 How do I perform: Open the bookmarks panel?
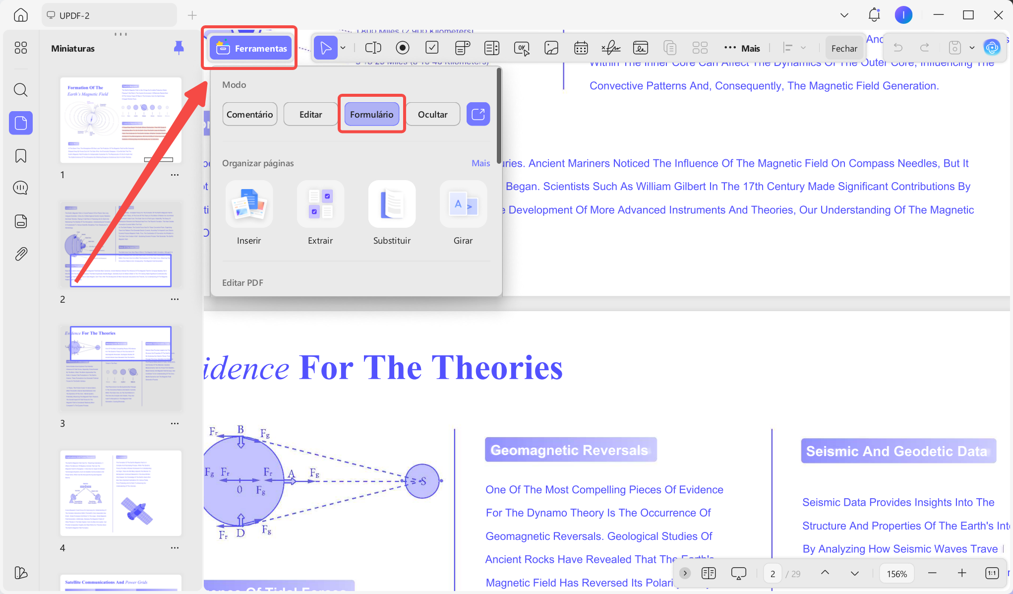pos(21,156)
